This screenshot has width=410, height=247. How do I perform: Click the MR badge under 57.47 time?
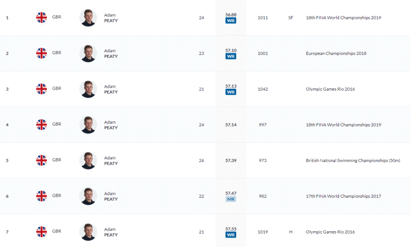pos(231,199)
